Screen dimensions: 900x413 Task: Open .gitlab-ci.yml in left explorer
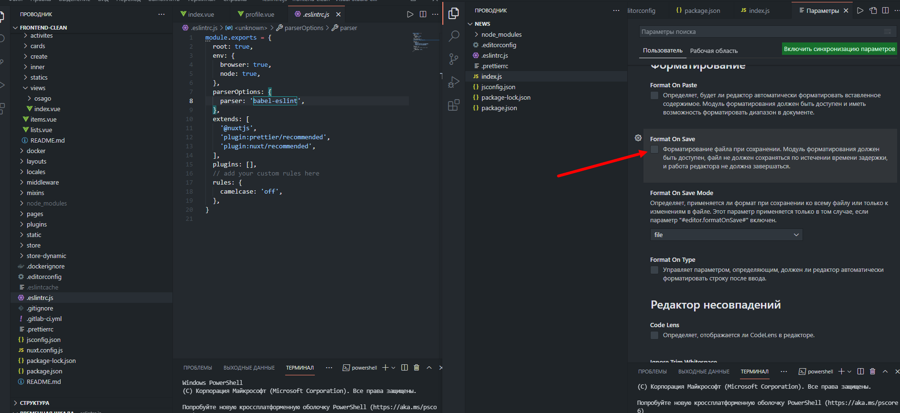tap(44, 319)
